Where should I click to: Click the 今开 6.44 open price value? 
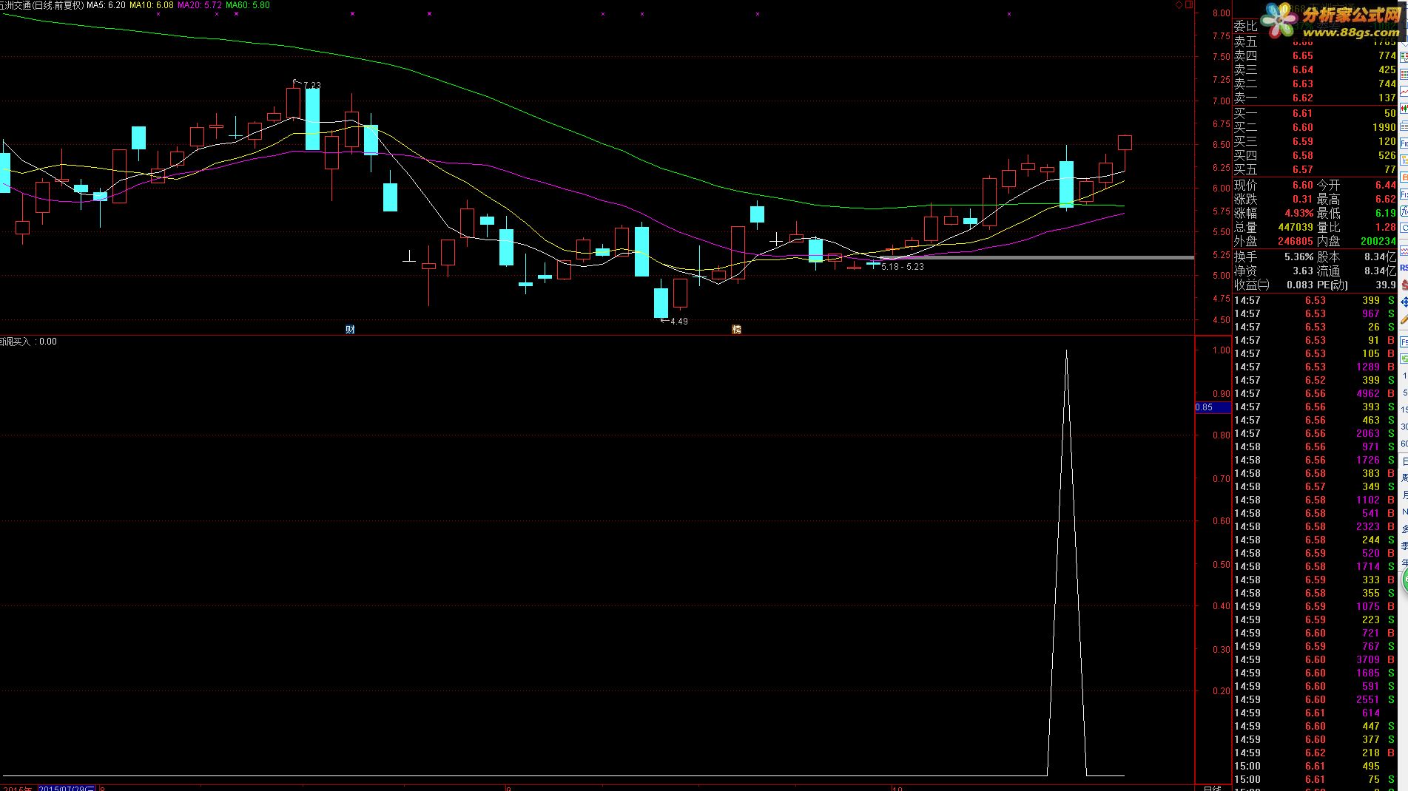(x=1385, y=185)
